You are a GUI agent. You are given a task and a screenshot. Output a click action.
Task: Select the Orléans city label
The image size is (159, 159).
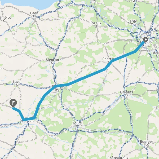coord(126,92)
